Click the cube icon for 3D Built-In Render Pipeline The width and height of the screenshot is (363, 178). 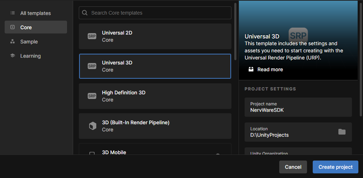[92, 126]
